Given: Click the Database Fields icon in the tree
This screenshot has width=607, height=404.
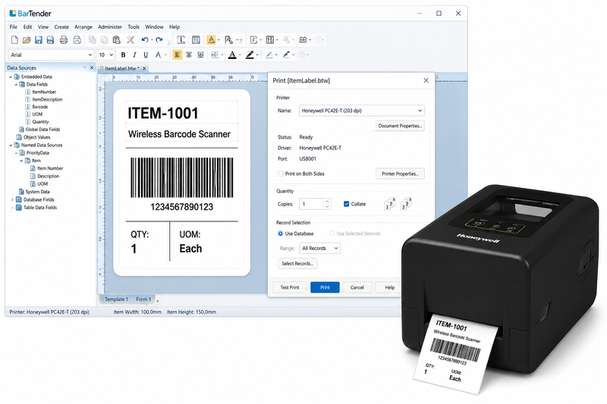Looking at the screenshot, I should coord(18,199).
